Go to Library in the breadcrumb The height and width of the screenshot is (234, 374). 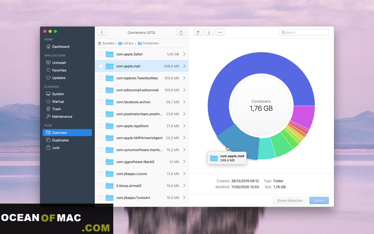click(x=128, y=43)
